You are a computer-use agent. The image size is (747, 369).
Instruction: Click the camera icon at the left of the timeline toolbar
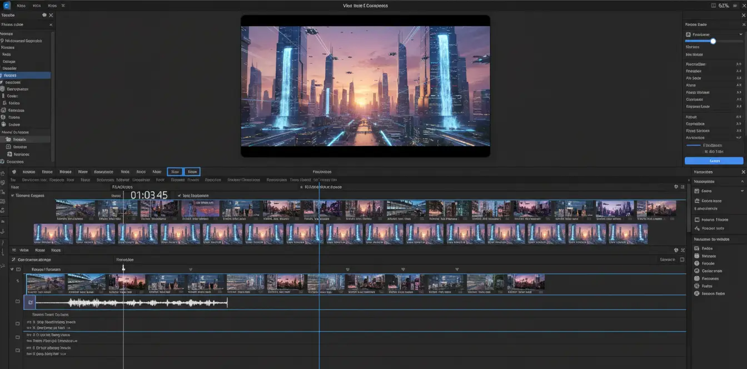click(x=14, y=172)
